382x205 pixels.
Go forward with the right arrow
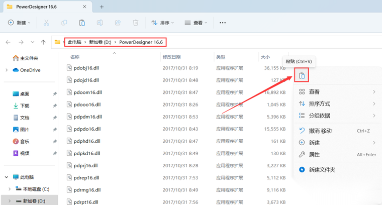(21, 42)
